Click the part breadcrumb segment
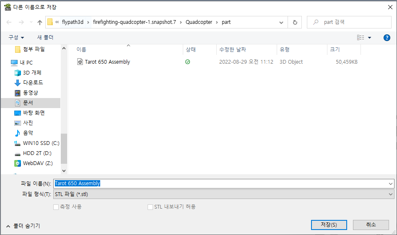397x235 pixels. [226, 22]
